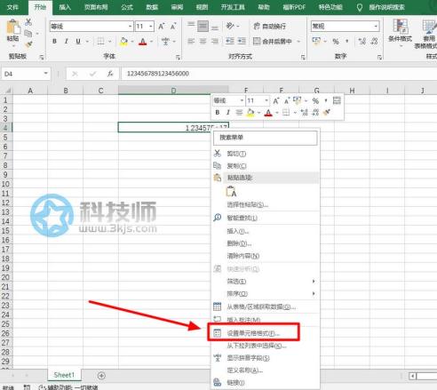This screenshot has width=437, height=390.
Task: Apply Comma Style in the ribbon number group
Action: point(347,41)
